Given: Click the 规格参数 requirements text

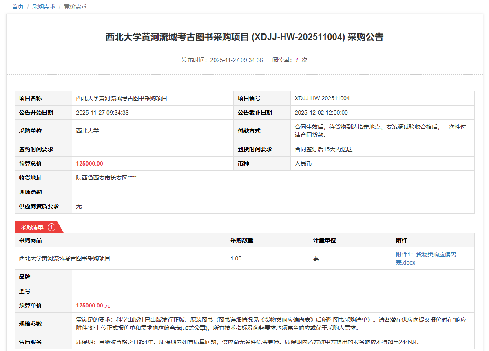Looking at the screenshot, I should [271, 324].
